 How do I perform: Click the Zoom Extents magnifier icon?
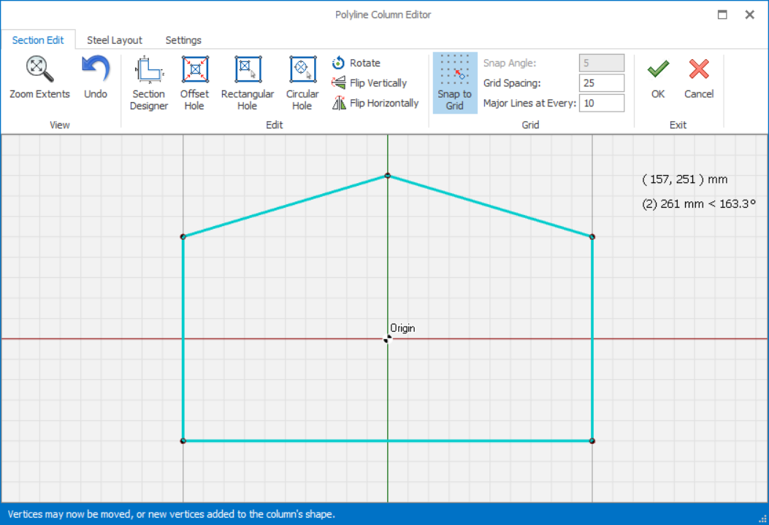tap(39, 70)
